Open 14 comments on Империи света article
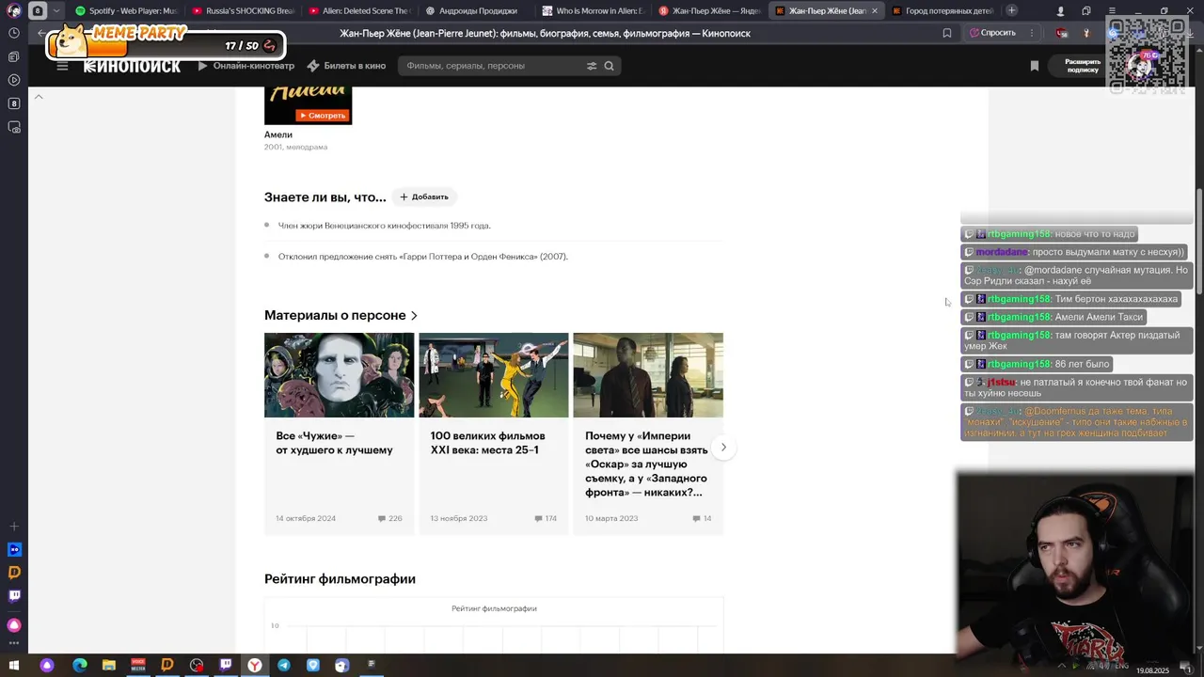This screenshot has width=1204, height=677. [x=702, y=518]
